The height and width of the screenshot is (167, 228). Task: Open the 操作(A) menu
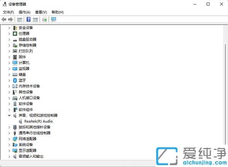point(24,12)
